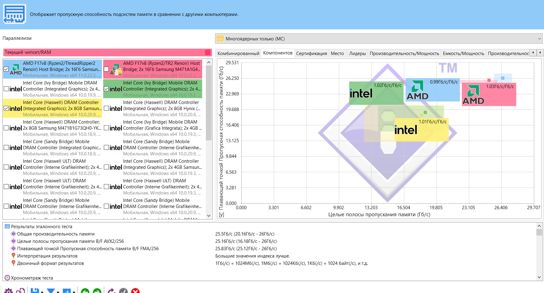Click AMD logo of Ryzen2/ThreadRipper2 Renoir entry
Screen dimensions: 544x293
point(16,69)
